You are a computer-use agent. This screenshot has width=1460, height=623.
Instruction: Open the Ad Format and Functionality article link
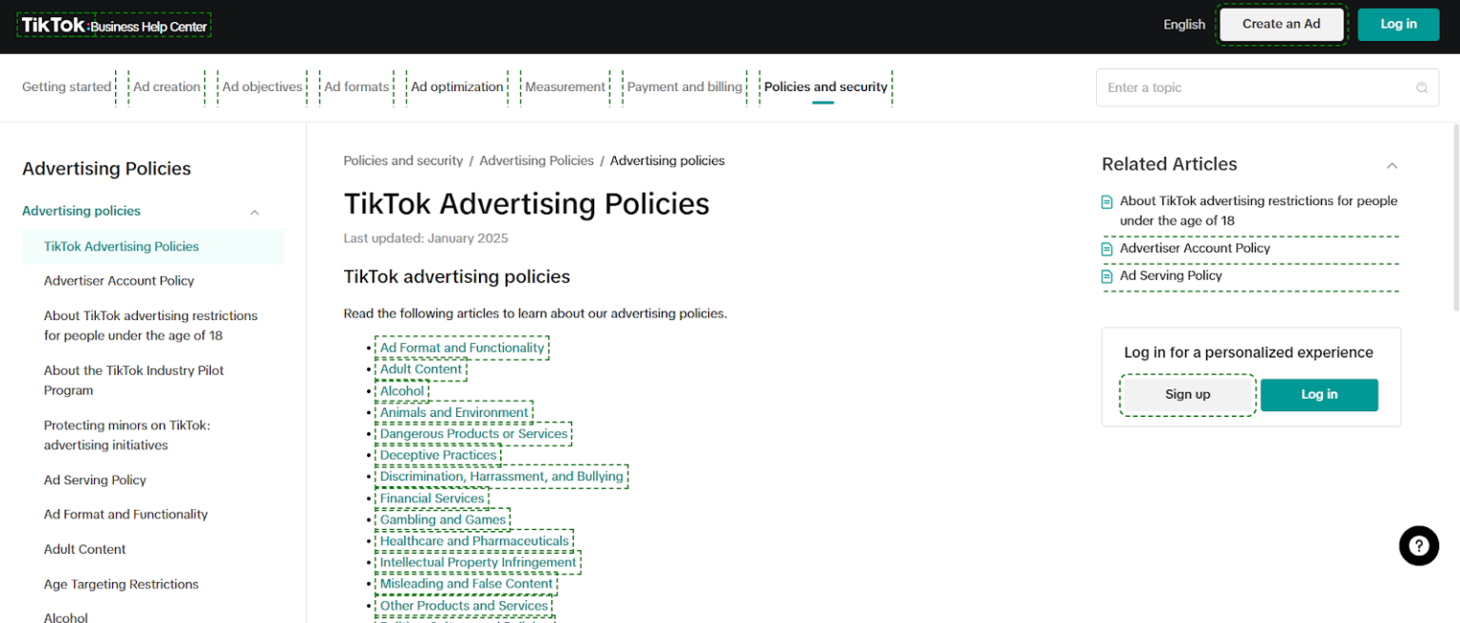click(462, 348)
